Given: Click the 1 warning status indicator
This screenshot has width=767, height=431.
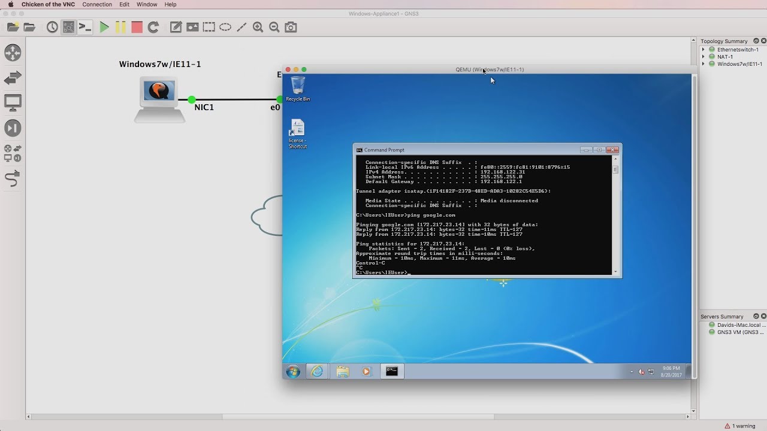Looking at the screenshot, I should pyautogui.click(x=740, y=426).
